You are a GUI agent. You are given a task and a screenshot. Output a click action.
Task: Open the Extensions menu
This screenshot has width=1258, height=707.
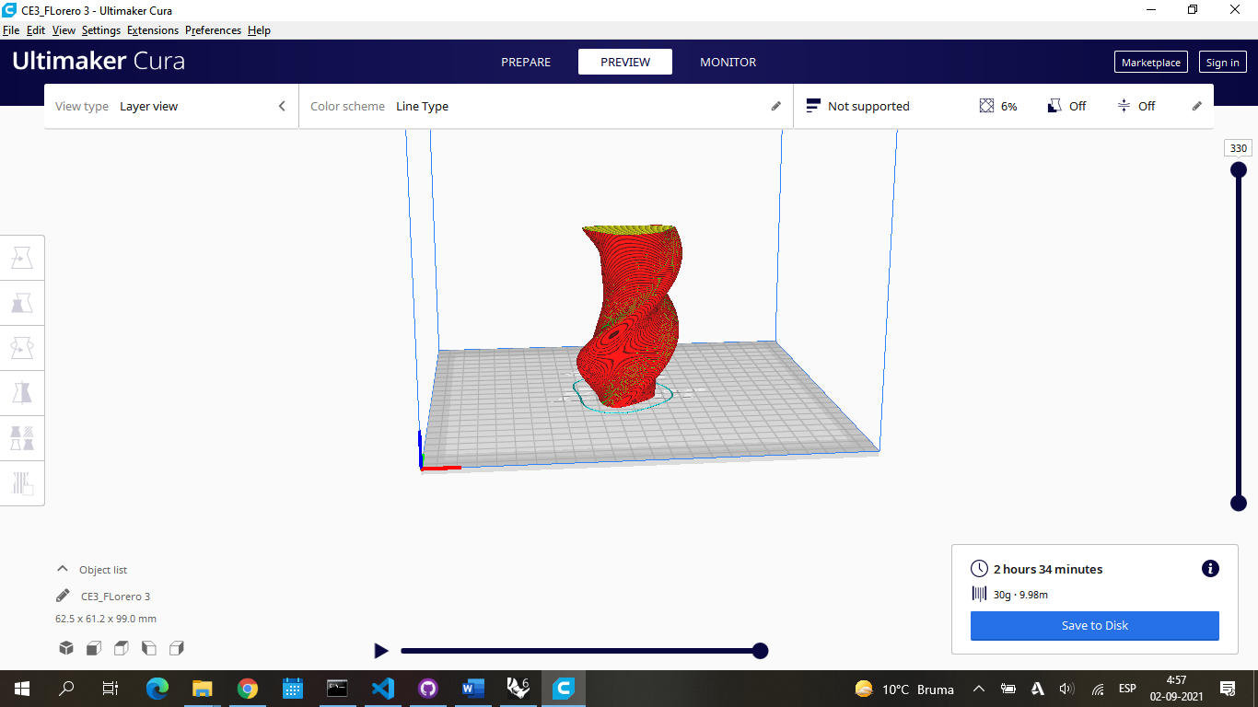(x=152, y=29)
